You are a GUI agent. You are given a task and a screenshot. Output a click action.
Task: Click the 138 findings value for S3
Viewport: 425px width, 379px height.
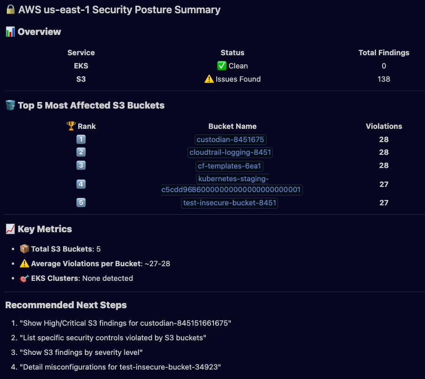point(384,79)
